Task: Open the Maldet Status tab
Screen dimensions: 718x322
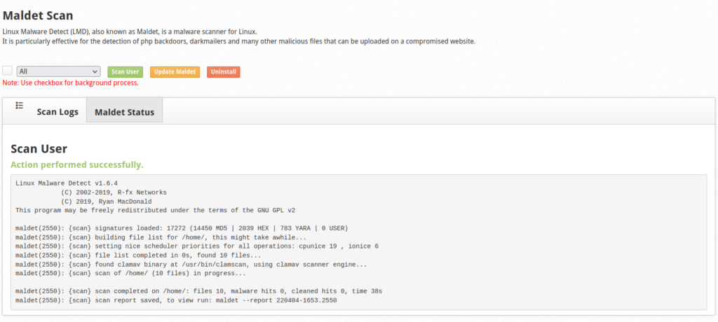Action: coord(124,112)
